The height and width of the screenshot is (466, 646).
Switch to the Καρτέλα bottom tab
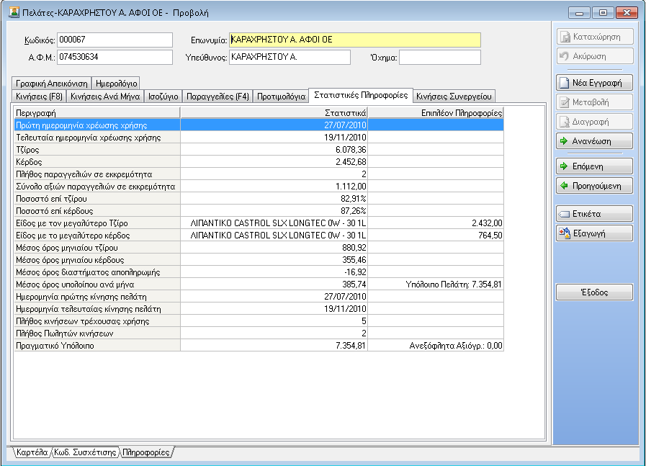(x=32, y=452)
